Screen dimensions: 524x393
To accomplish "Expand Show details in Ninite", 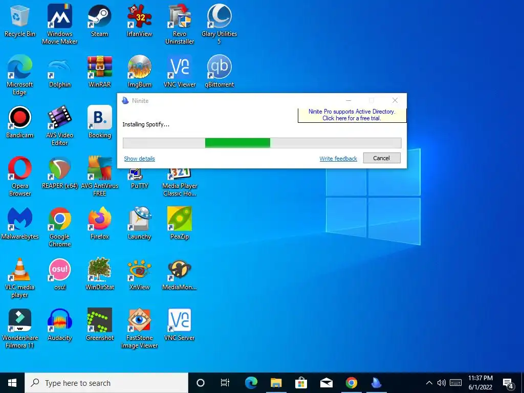I will coord(139,159).
